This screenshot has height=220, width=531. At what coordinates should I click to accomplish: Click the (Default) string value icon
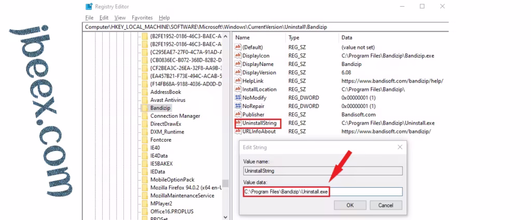coord(238,47)
